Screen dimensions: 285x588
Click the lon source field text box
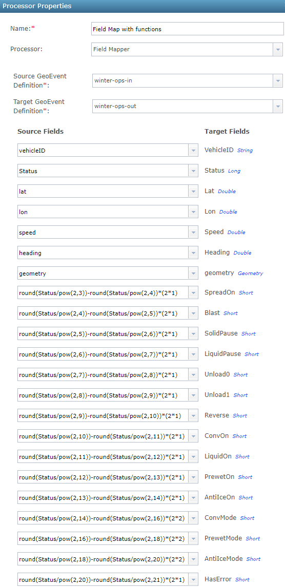coord(103,212)
